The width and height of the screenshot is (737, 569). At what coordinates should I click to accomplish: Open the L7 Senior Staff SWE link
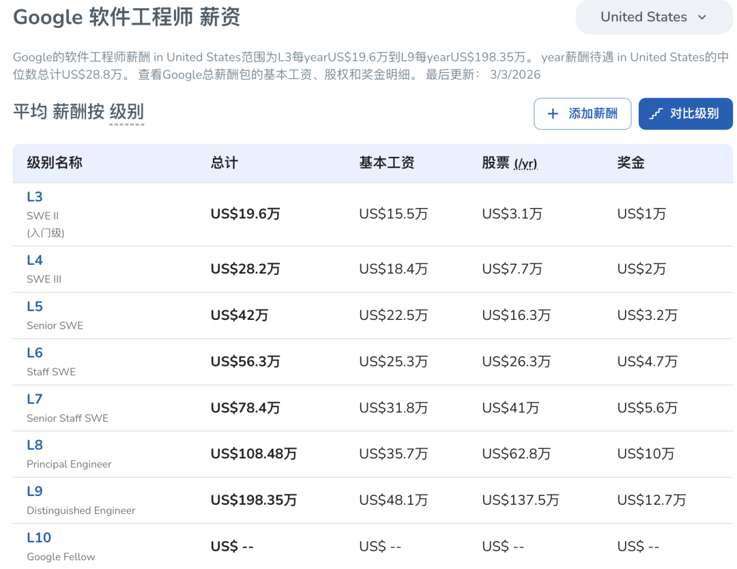(x=35, y=399)
